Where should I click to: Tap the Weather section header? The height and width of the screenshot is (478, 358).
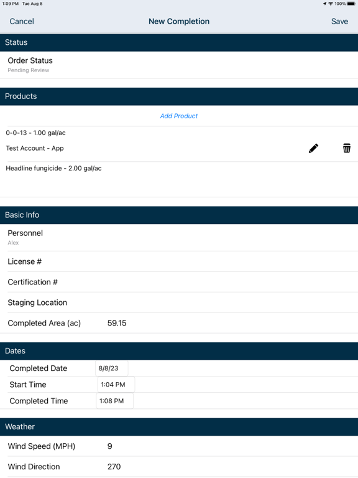[179, 427]
